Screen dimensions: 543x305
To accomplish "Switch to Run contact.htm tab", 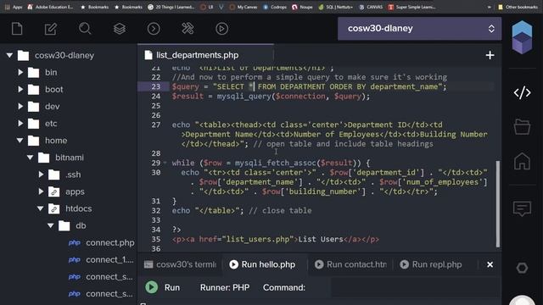I will coord(350,264).
